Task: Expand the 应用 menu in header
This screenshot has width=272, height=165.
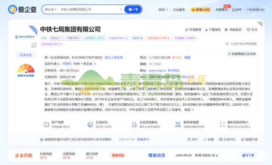Action: click(x=163, y=10)
